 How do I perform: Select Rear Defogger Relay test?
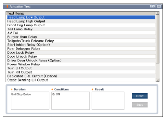81,48
